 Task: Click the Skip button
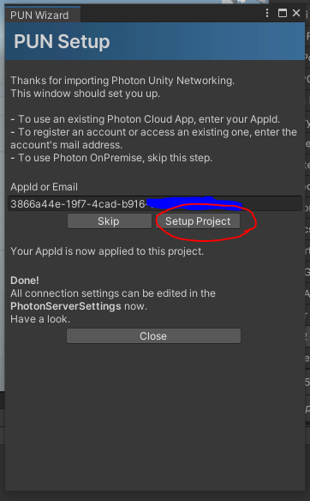click(109, 221)
